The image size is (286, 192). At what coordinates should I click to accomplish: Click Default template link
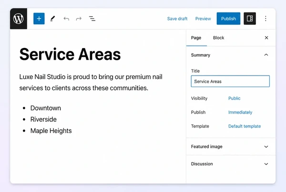tap(245, 126)
